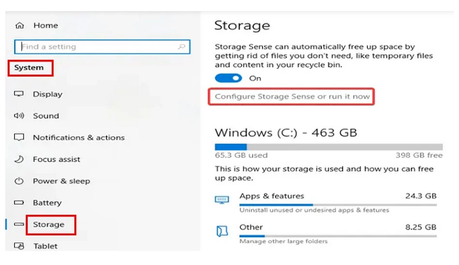Click the search magnifier icon
This screenshot has height=265, width=459.
[x=182, y=47]
